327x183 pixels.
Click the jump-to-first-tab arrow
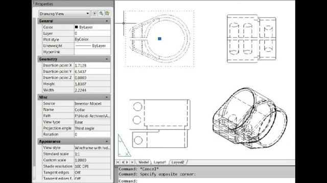tap(118, 162)
